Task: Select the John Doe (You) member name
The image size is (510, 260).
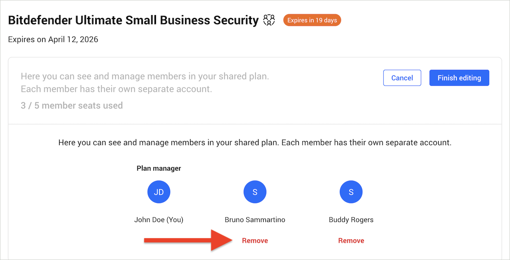Action: pos(159,219)
